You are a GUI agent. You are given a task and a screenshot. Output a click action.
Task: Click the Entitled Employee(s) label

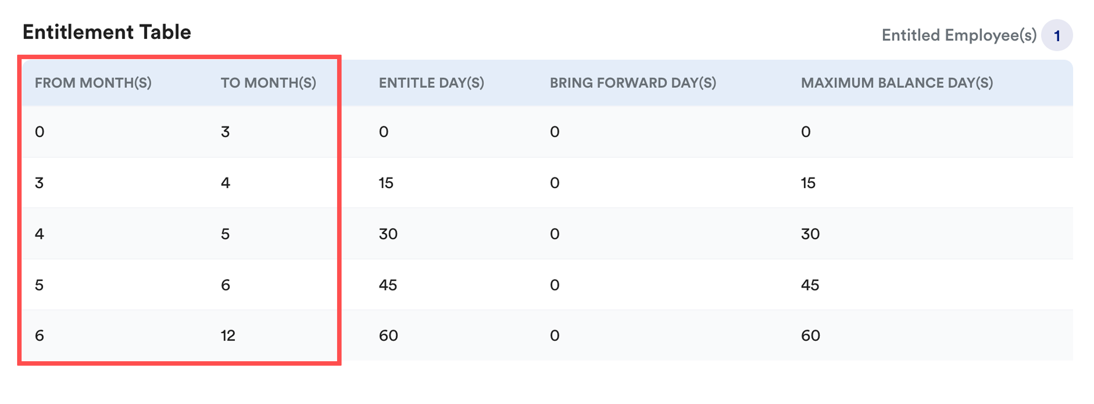(959, 35)
